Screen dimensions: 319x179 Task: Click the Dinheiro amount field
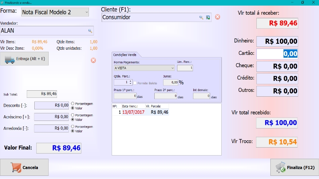pos(277,41)
